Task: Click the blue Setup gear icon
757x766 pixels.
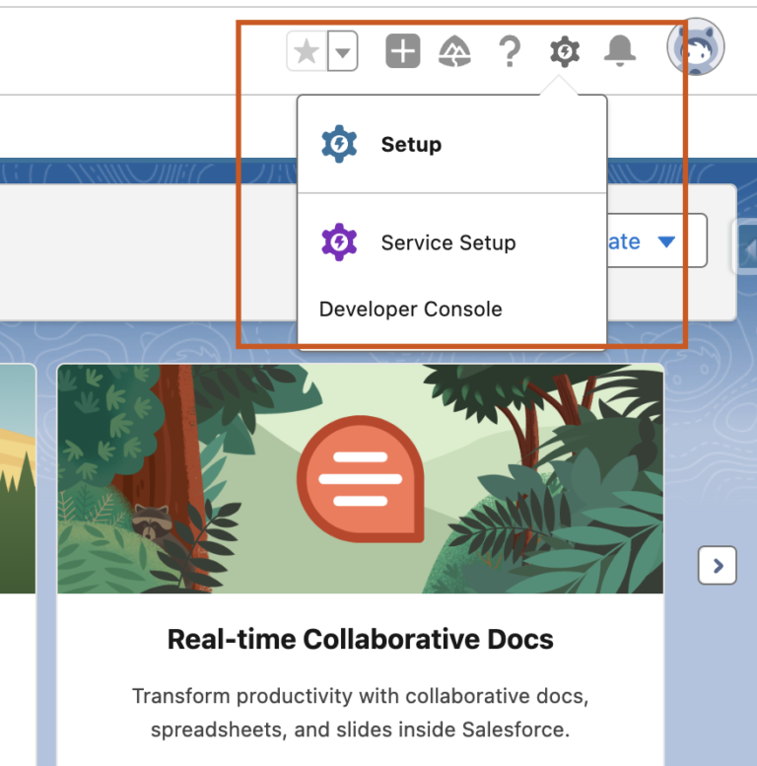Action: pos(339,145)
